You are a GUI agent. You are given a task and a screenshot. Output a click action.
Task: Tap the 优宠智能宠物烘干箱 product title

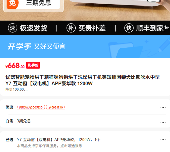83,80
